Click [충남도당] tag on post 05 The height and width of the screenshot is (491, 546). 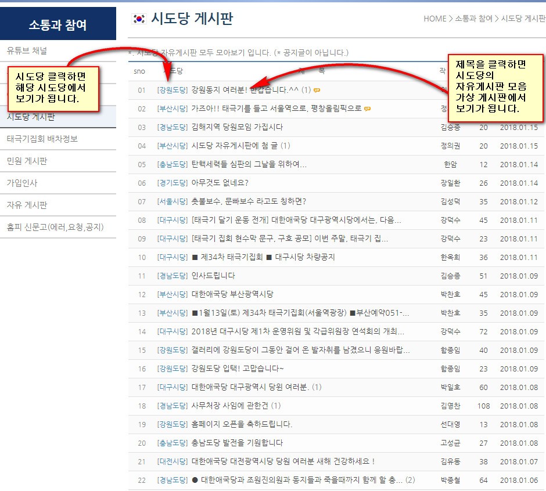172,164
